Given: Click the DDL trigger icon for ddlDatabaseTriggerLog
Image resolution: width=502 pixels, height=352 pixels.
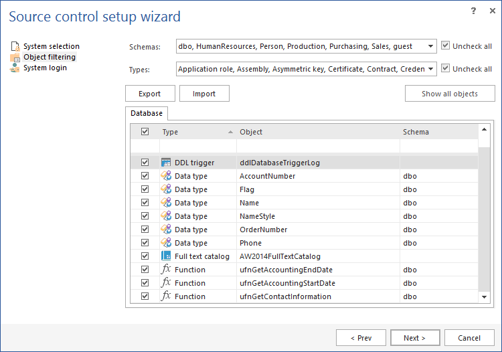Looking at the screenshot, I should click(166, 163).
